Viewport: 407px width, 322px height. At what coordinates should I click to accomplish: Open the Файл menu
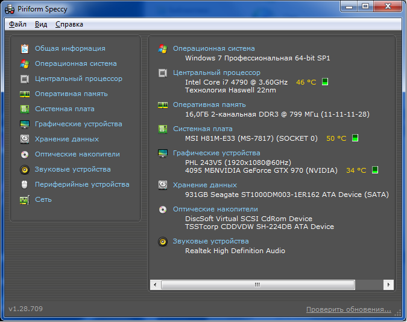(x=17, y=24)
